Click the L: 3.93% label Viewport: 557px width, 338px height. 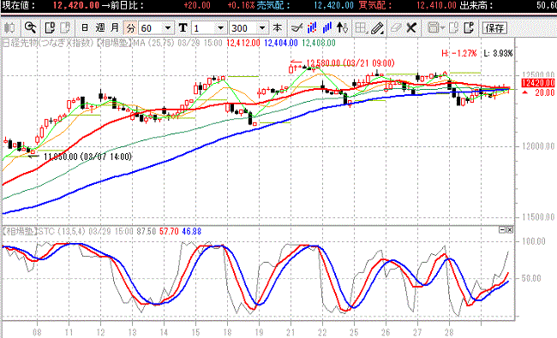[498, 54]
